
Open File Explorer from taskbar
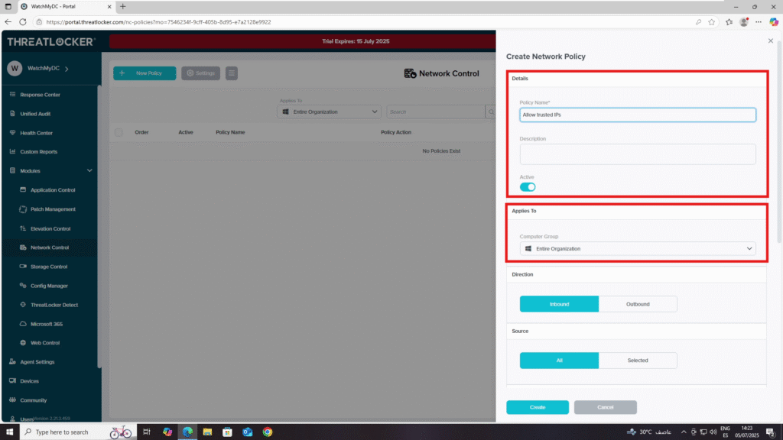pyautogui.click(x=207, y=432)
